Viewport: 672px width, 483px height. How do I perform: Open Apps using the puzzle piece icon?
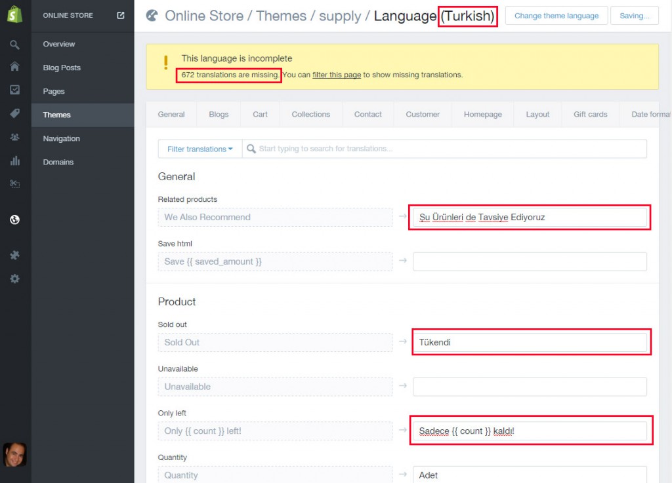pos(14,256)
